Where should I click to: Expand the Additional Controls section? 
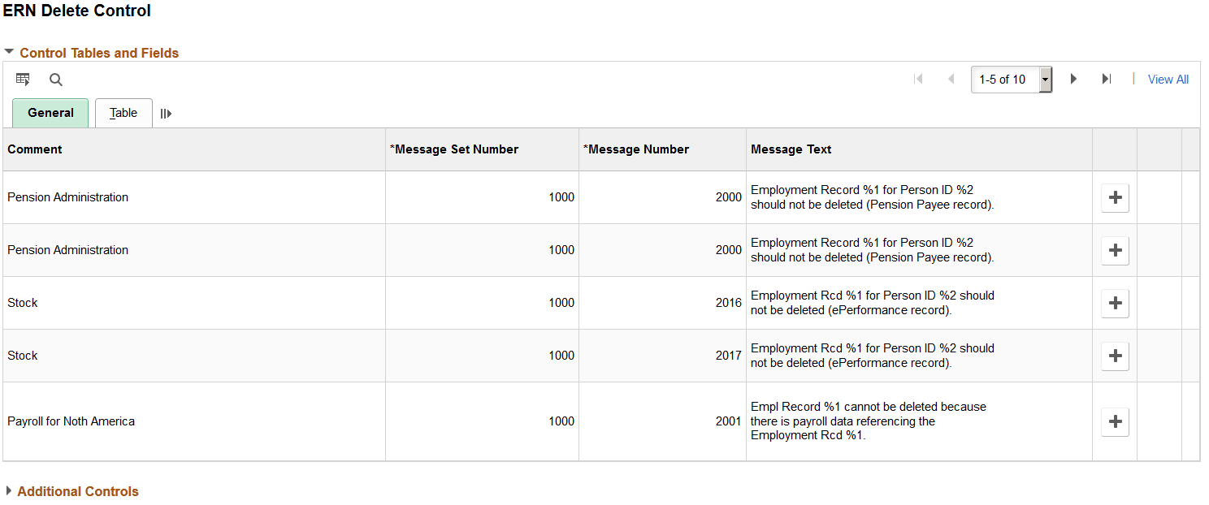[8, 491]
